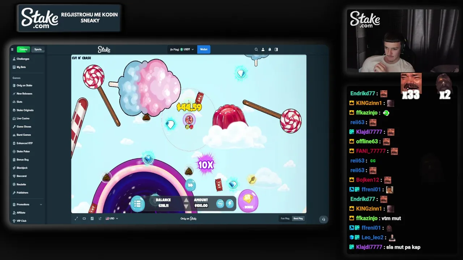The width and height of the screenshot is (463, 260).
Task: Open New Releases category
Action: click(24, 94)
